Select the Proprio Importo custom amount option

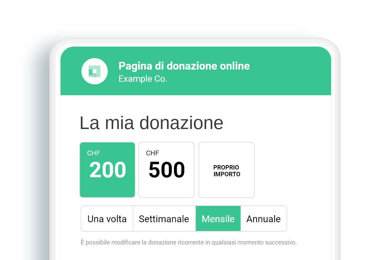[226, 170]
